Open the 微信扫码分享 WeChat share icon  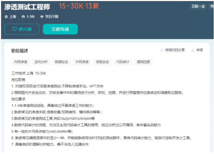[162, 51]
